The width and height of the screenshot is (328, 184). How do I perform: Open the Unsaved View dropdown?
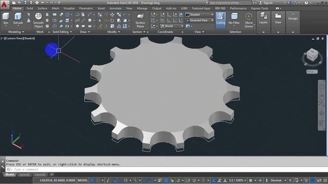pos(199,20)
